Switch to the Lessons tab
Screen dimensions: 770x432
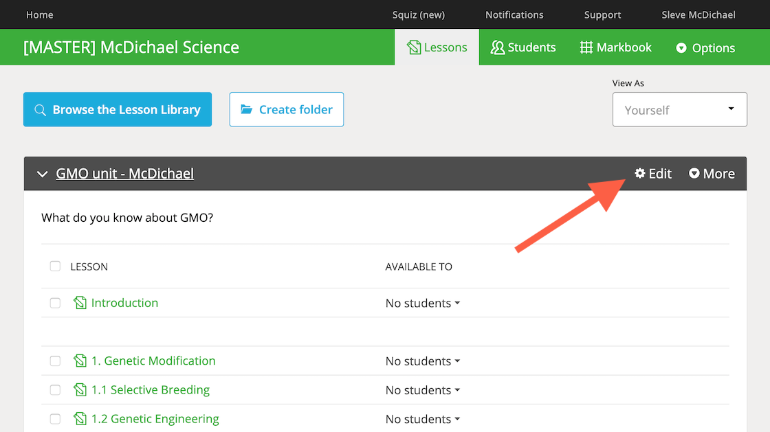pyautogui.click(x=437, y=47)
